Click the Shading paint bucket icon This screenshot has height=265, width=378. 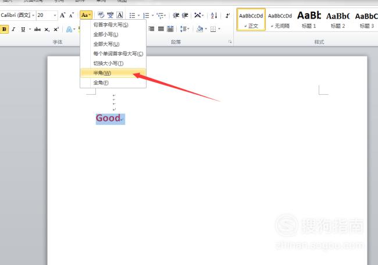click(x=199, y=29)
